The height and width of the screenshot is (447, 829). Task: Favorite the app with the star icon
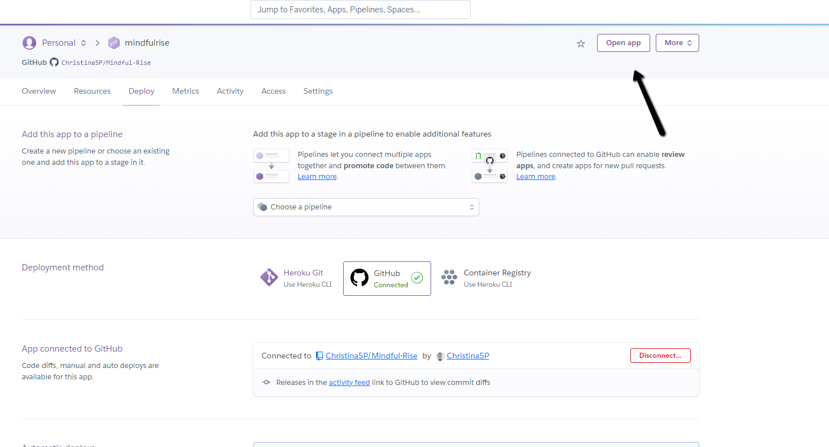pos(581,43)
